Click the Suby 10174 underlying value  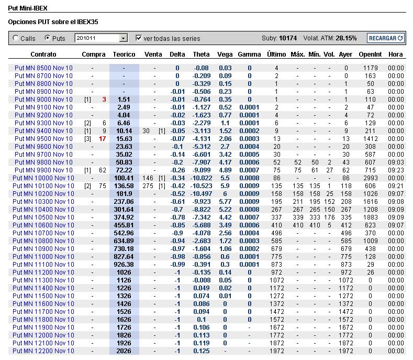[x=288, y=38]
